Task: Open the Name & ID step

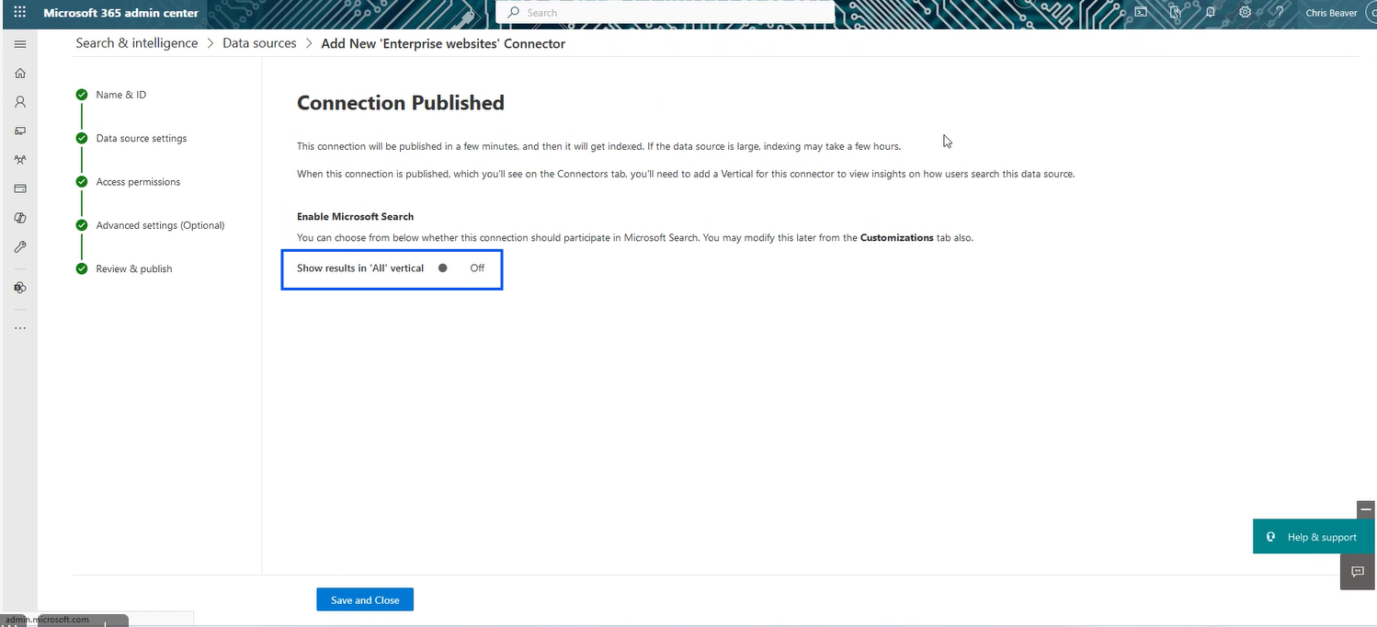Action: coord(121,95)
